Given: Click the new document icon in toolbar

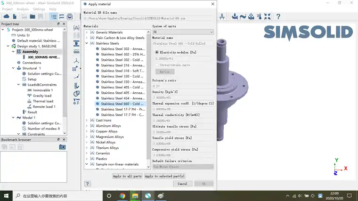Looking at the screenshot, I should [x=15, y=16].
